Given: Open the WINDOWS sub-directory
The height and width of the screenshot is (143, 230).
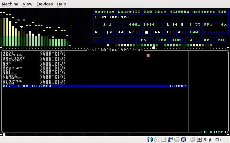Looking at the screenshot, I should point(34,81).
